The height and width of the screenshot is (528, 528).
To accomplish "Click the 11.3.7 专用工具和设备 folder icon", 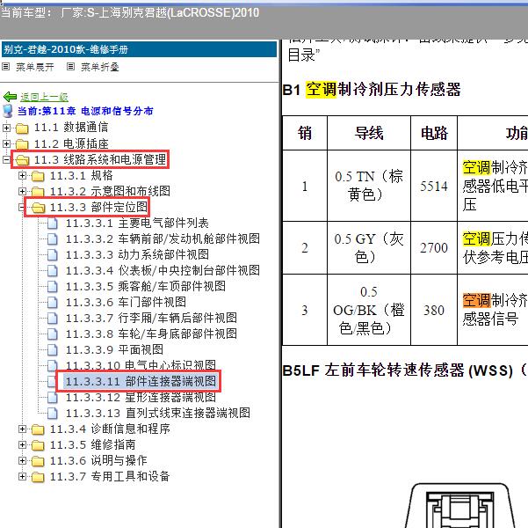I will tap(38, 477).
